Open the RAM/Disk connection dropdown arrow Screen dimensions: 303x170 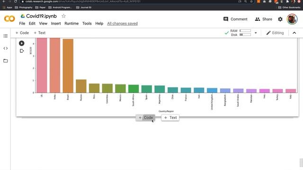point(256,33)
